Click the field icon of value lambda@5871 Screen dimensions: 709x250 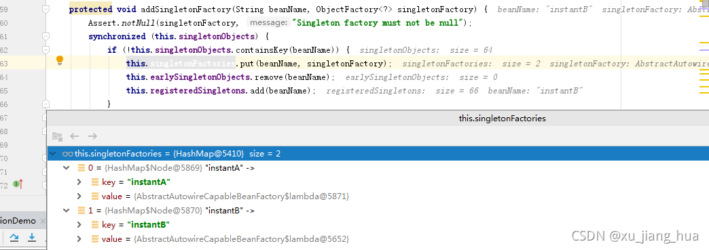pyautogui.click(x=95, y=196)
